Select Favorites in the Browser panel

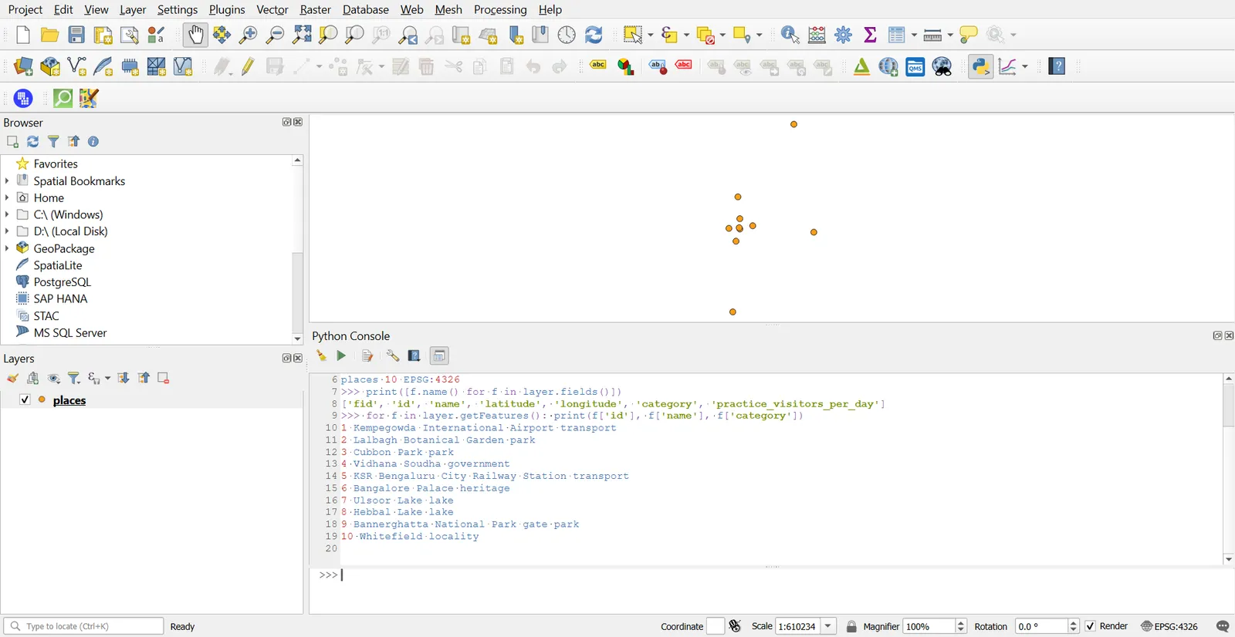coord(56,163)
